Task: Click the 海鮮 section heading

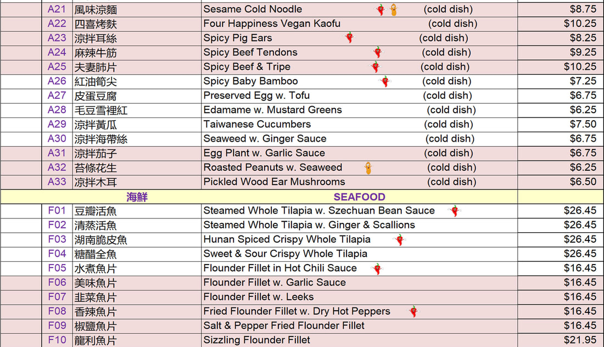Action: (137, 197)
